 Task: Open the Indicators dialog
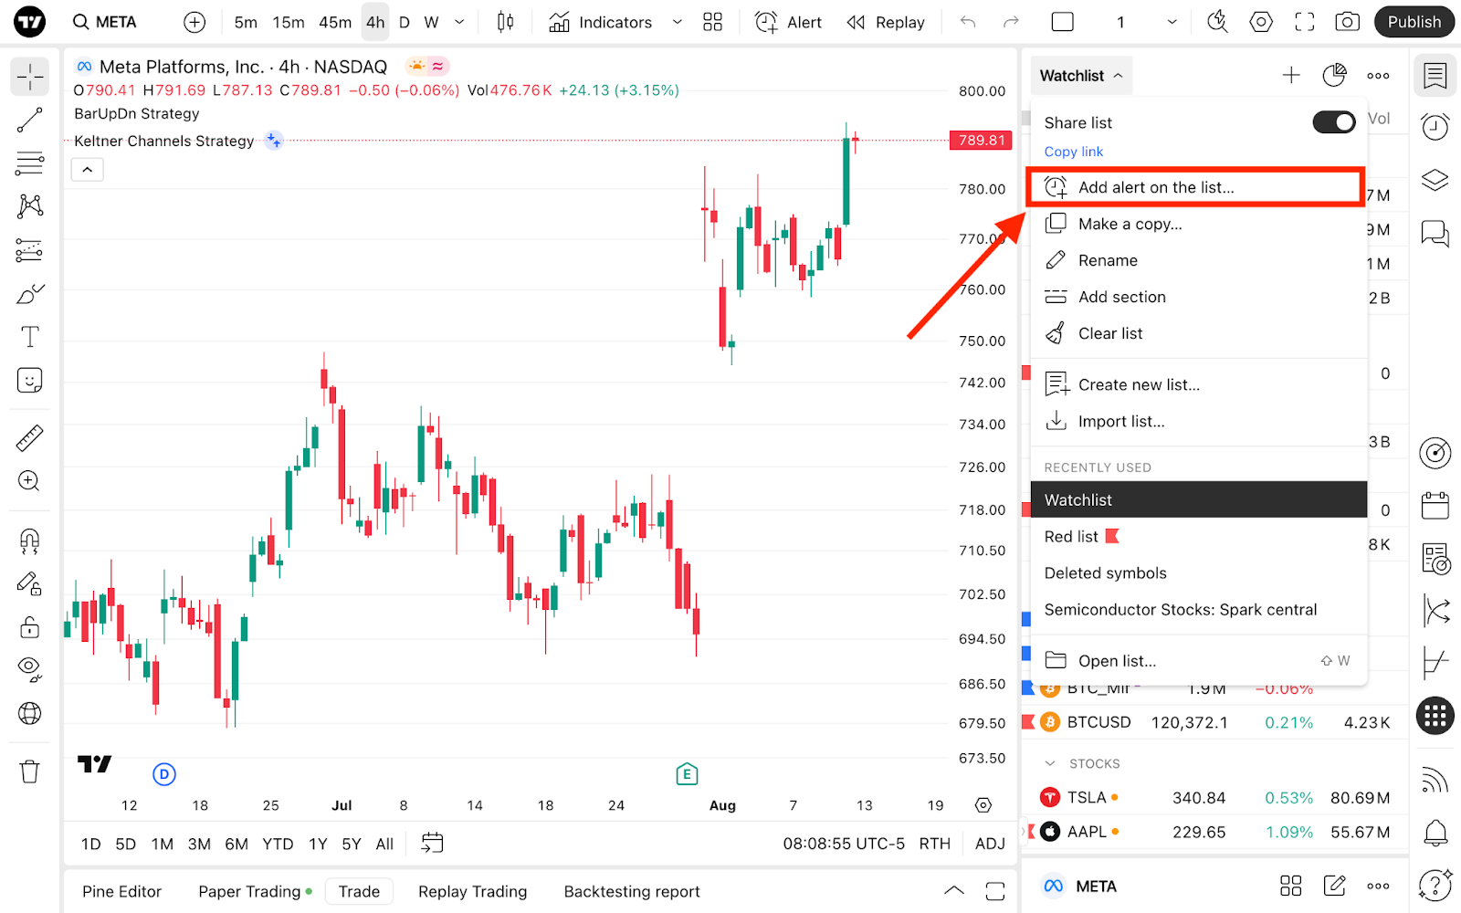pyautogui.click(x=601, y=22)
